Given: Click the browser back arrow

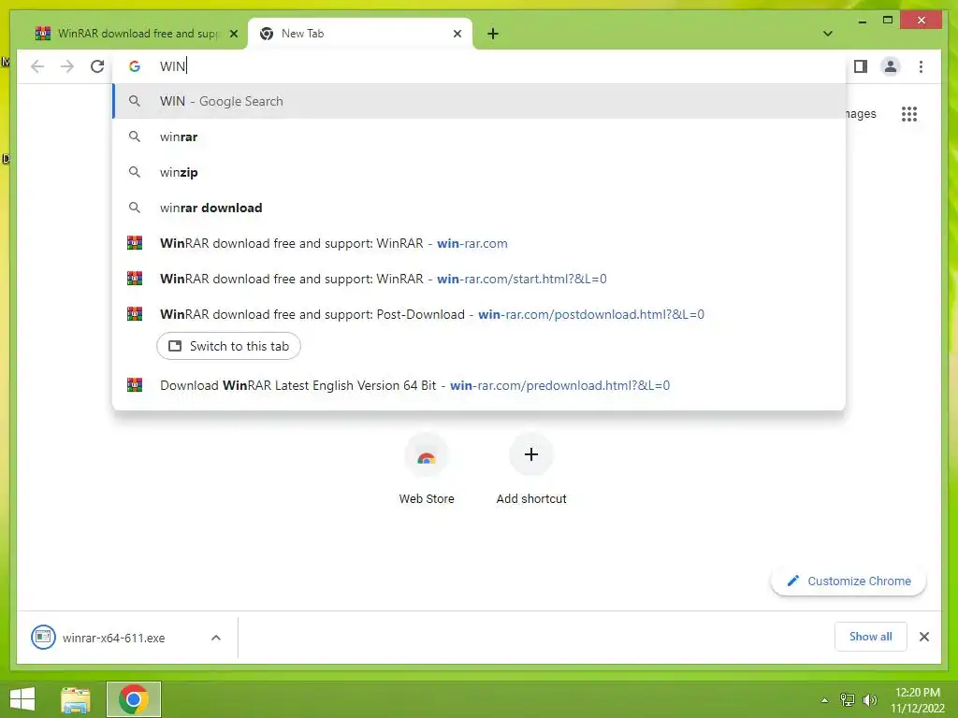Looking at the screenshot, I should click(37, 66).
